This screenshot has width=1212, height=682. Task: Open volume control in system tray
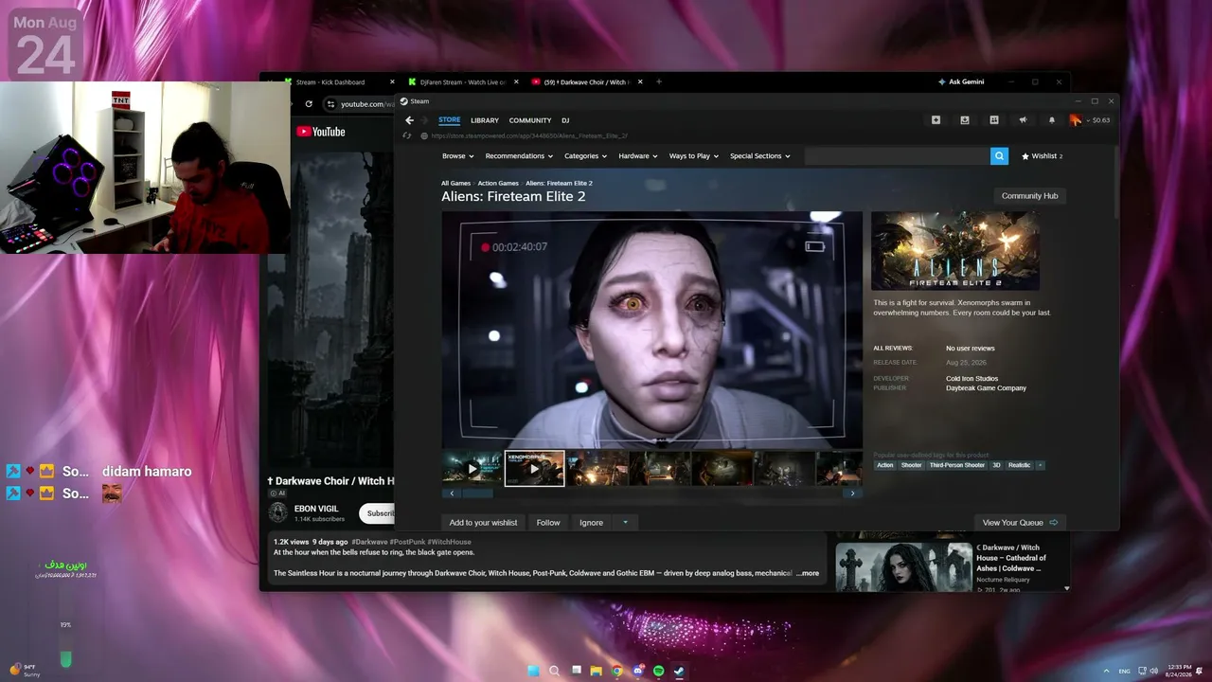(x=1154, y=671)
